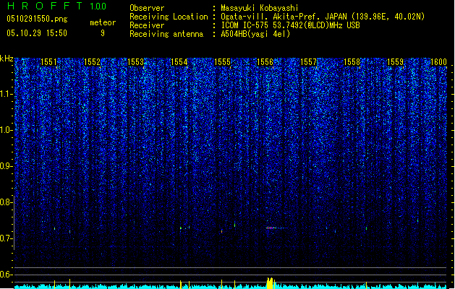455x289 pixels.
Task: Click the 0.8 kHz frequency label
Action: 6,202
